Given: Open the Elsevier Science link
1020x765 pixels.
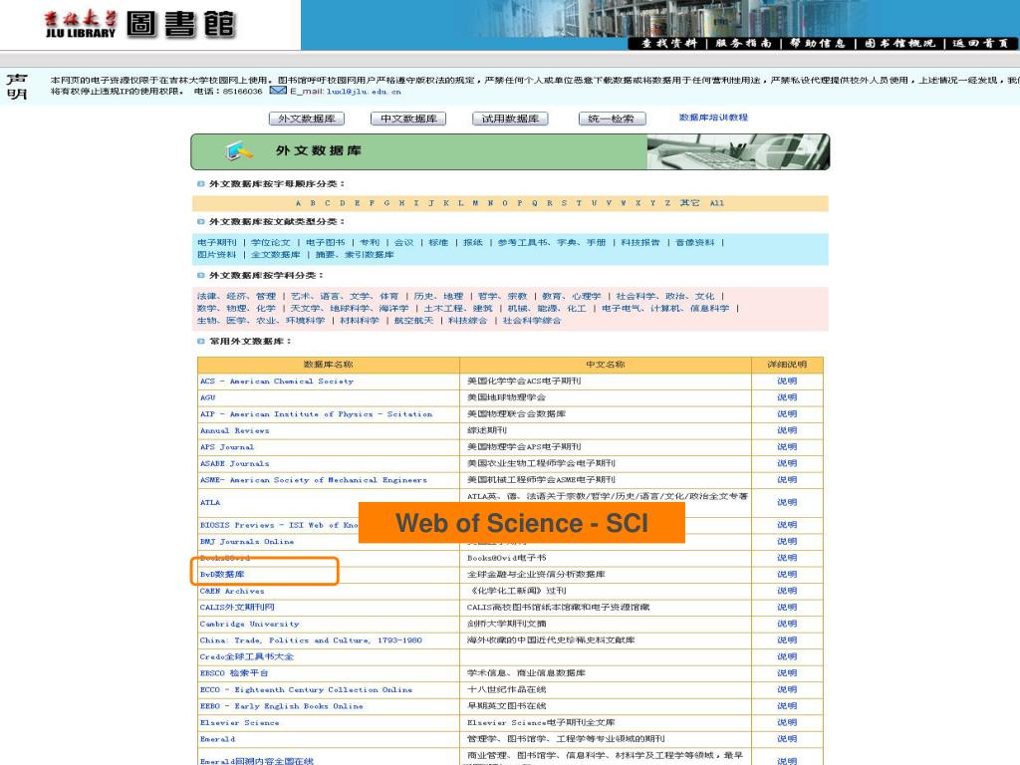Looking at the screenshot, I should coord(239,723).
